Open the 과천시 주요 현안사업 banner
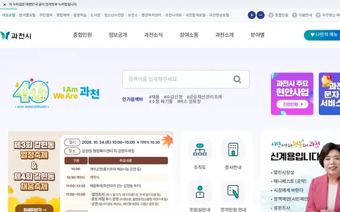This screenshot has height=212, width=340. tap(292, 94)
